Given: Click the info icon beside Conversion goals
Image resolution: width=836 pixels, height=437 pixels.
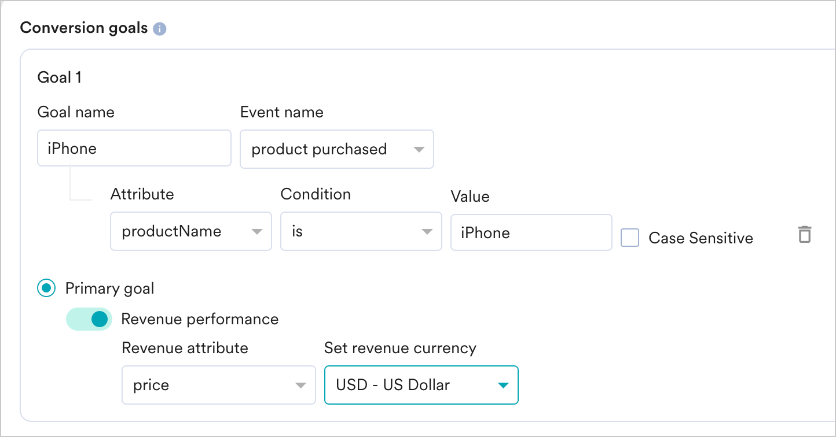Looking at the screenshot, I should 160,29.
